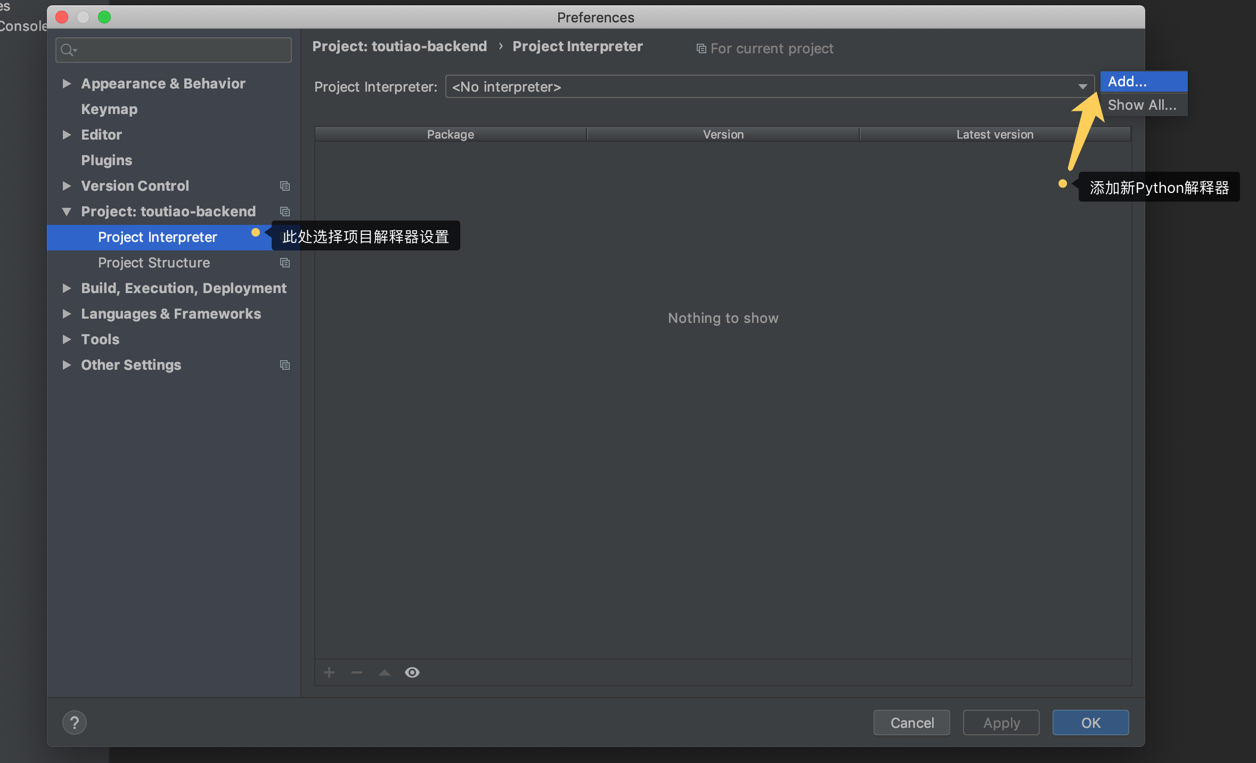Click the upgrade package arrow icon
Screen dimensions: 1256x763
(x=385, y=672)
